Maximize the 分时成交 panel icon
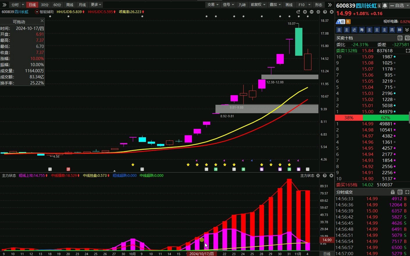410x256 pixels. pyautogui.click(x=407, y=192)
